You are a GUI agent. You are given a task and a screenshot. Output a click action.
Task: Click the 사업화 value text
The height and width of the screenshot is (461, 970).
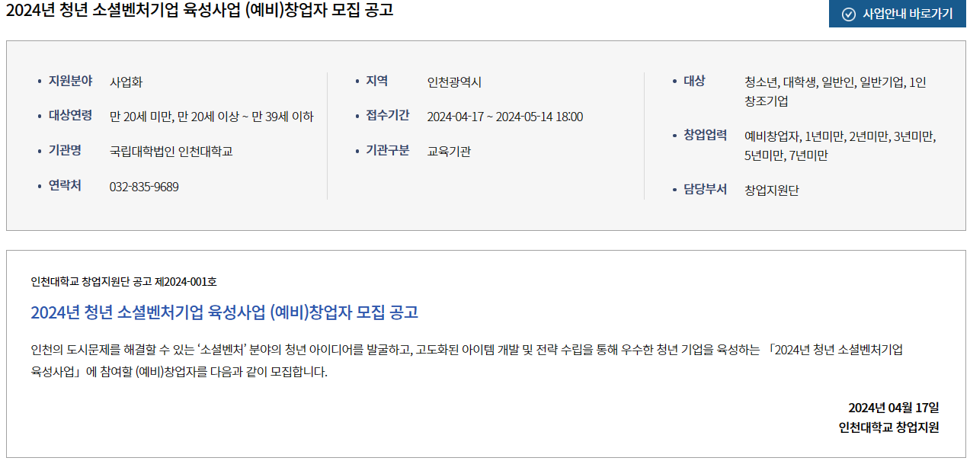[x=126, y=82]
